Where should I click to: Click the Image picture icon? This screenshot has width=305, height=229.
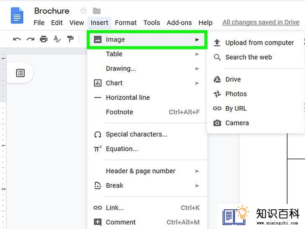[x=98, y=39]
